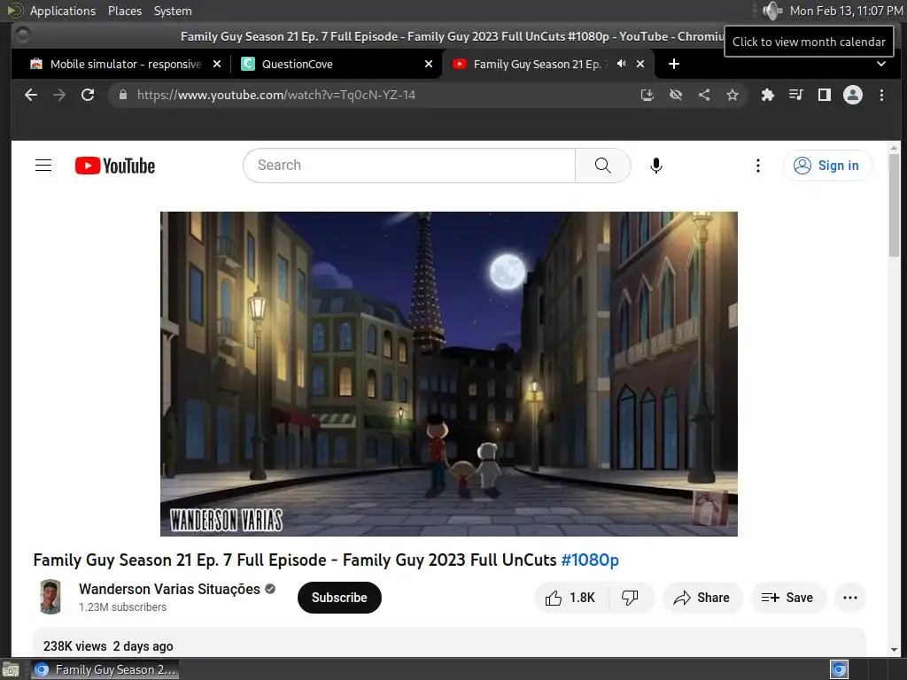Open the Places menu
907x680 pixels.
[125, 11]
